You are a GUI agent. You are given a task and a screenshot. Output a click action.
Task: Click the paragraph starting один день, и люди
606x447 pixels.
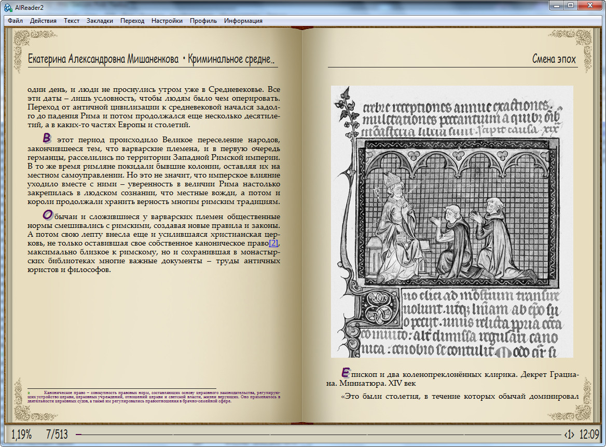point(154,107)
